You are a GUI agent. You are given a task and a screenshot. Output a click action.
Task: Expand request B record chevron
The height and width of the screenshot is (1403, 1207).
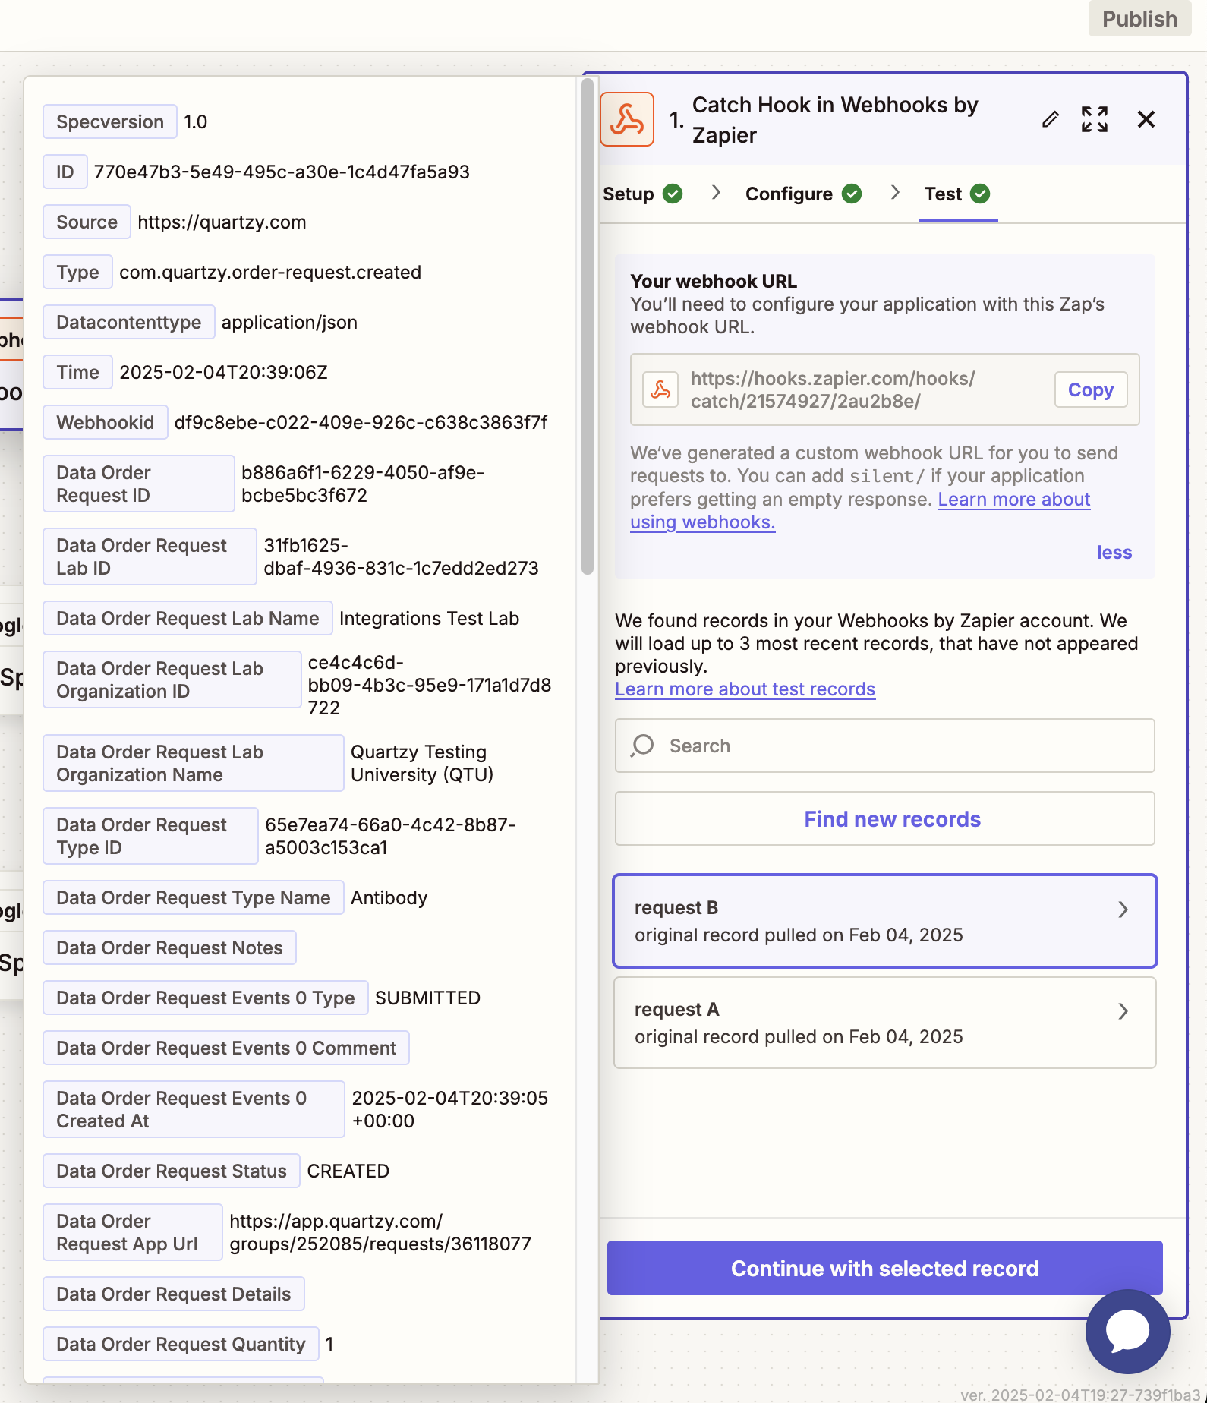tap(1123, 910)
